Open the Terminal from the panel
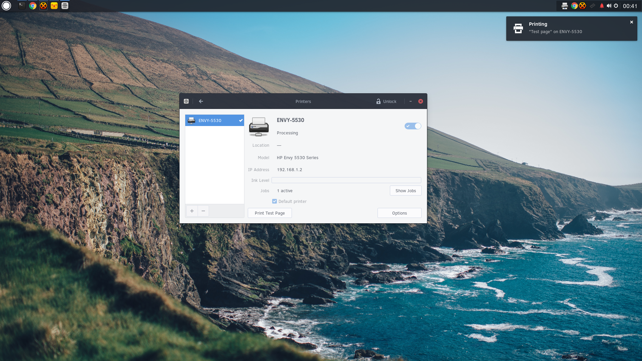642x361 pixels. [x=22, y=6]
